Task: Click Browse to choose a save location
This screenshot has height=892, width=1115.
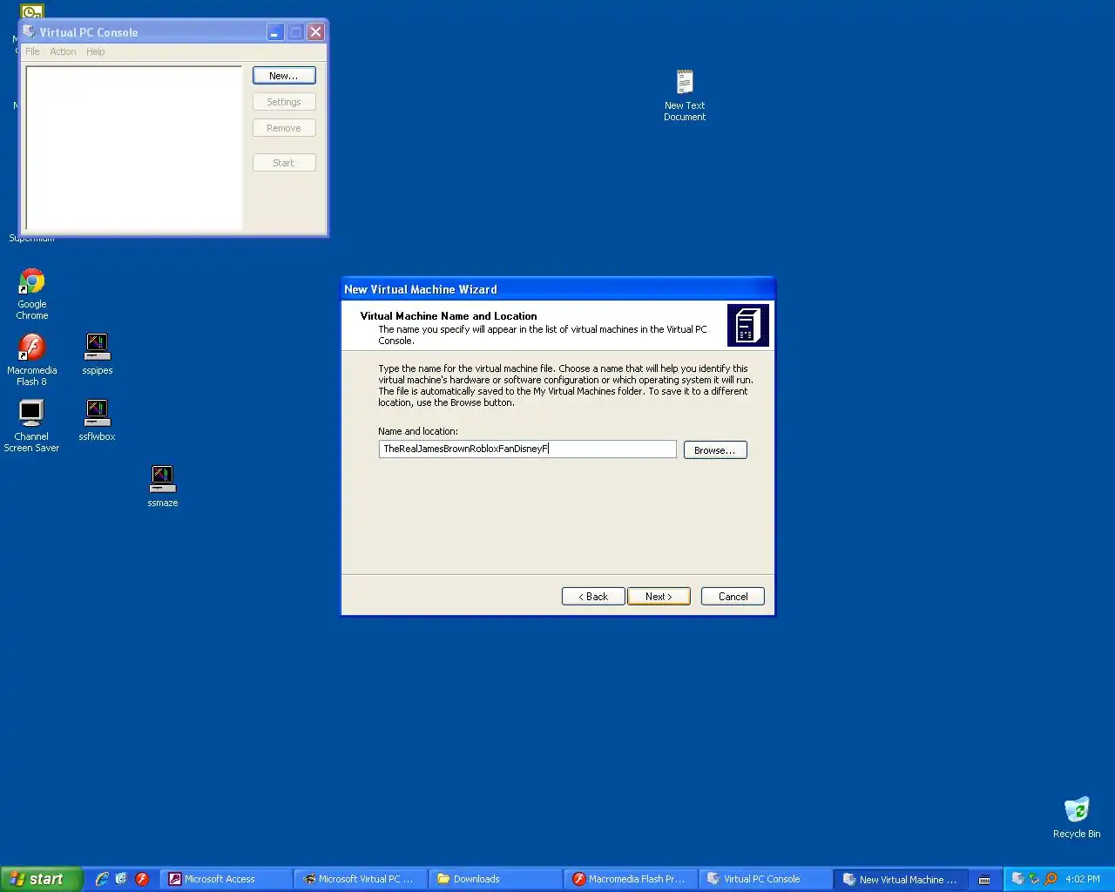Action: [715, 450]
